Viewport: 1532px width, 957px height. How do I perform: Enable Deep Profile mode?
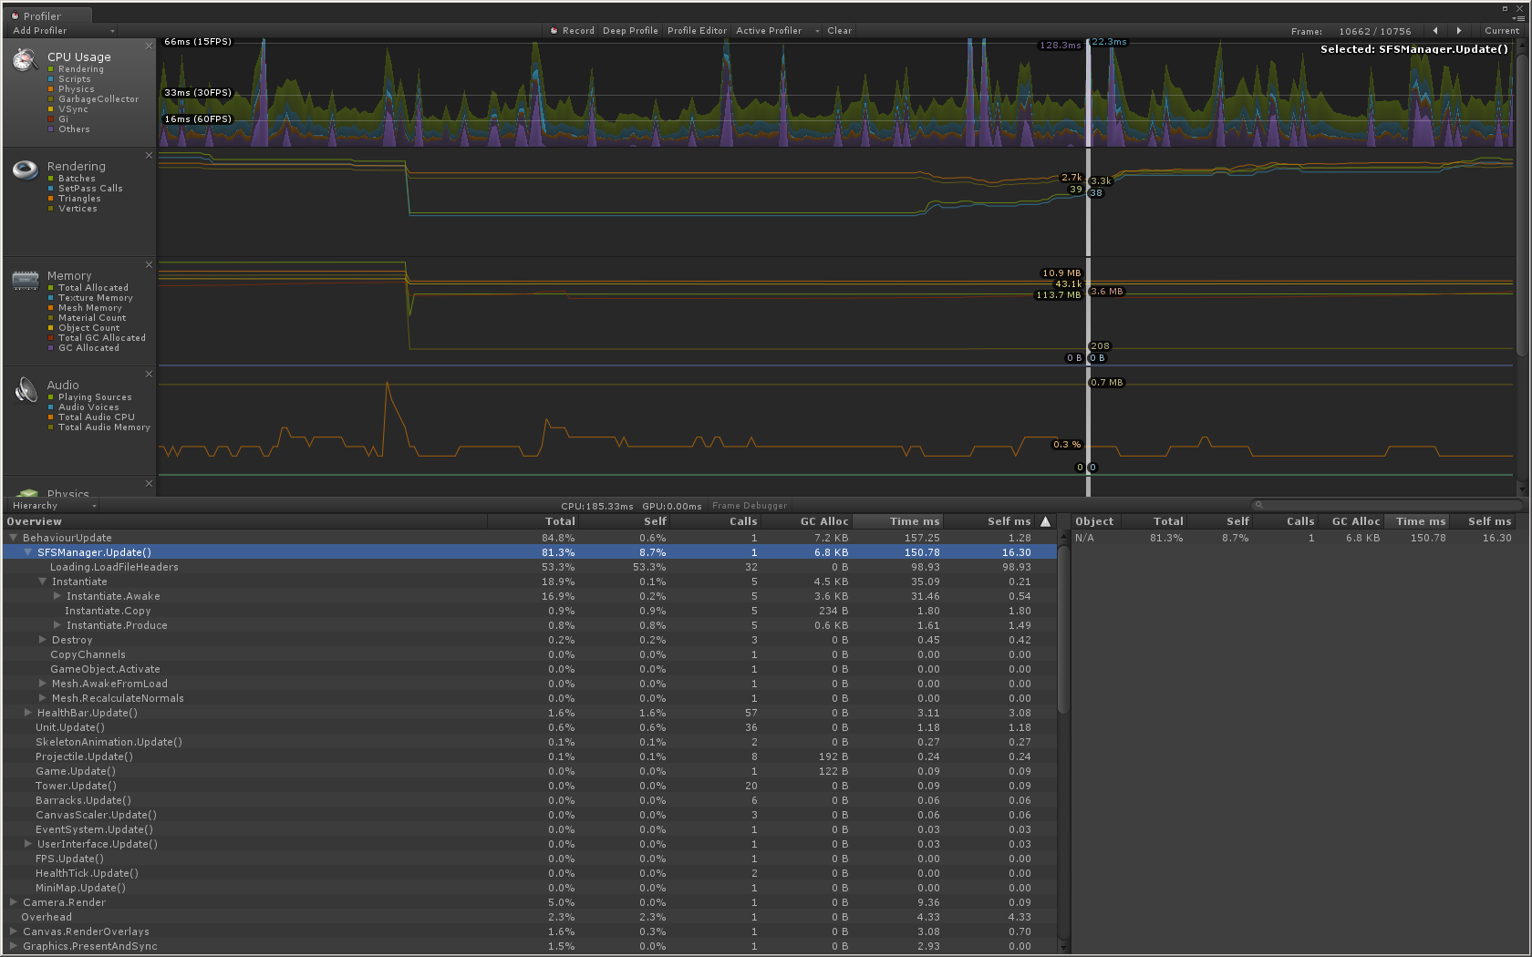(x=630, y=31)
